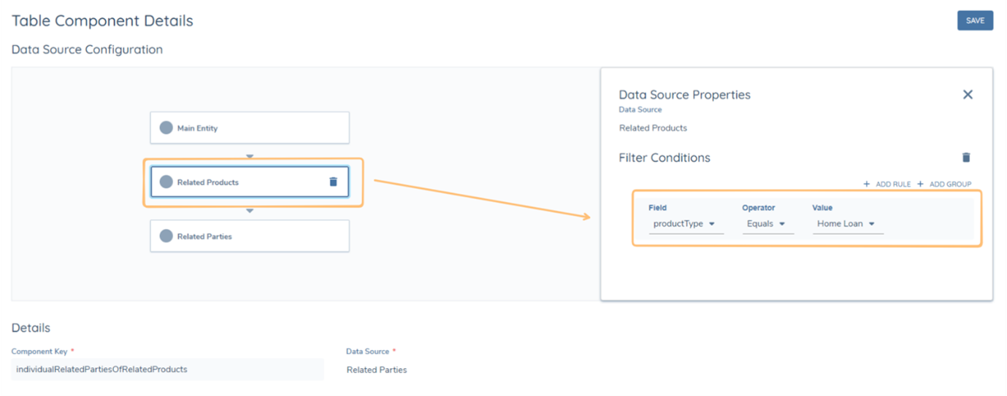Select the Main Entity node
This screenshot has height=396, width=1007.
point(249,128)
